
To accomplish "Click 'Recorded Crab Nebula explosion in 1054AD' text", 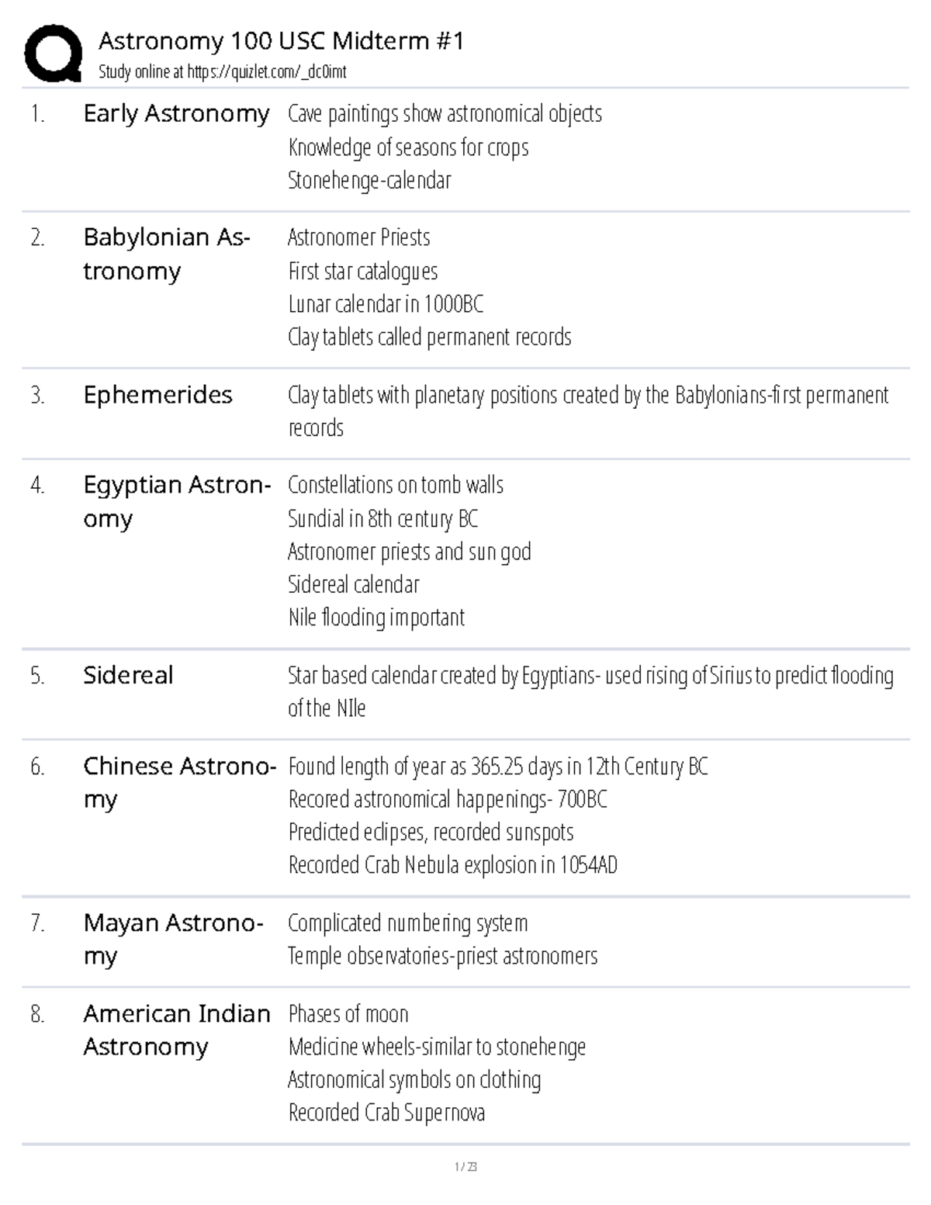I will coord(452,864).
